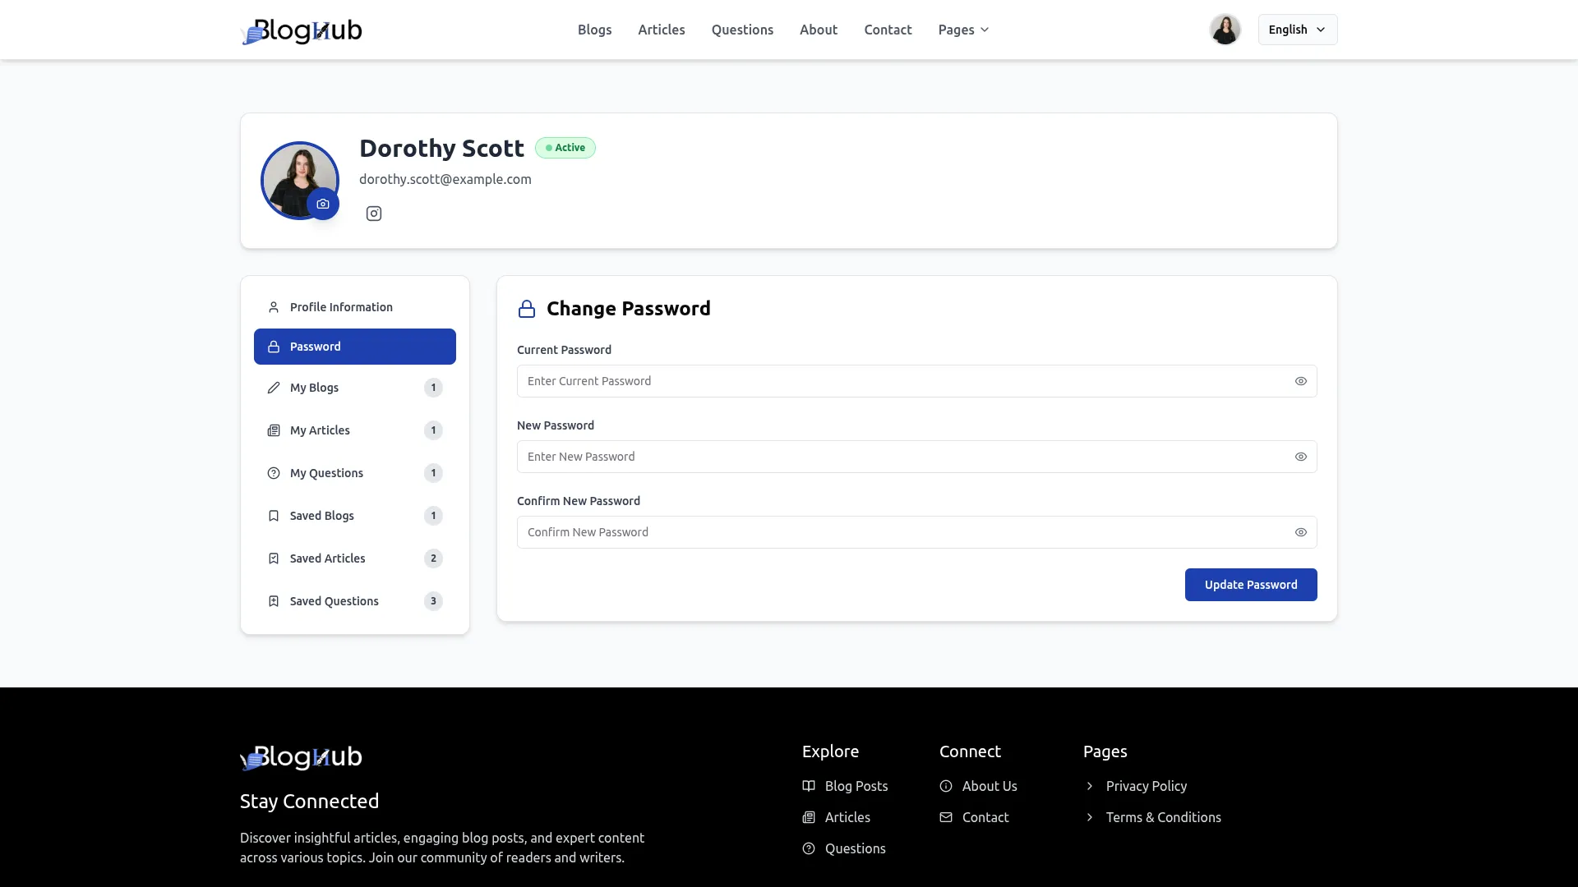Screen dimensions: 1578x887
Task: Reveal the new password field text
Action: pos(1300,457)
